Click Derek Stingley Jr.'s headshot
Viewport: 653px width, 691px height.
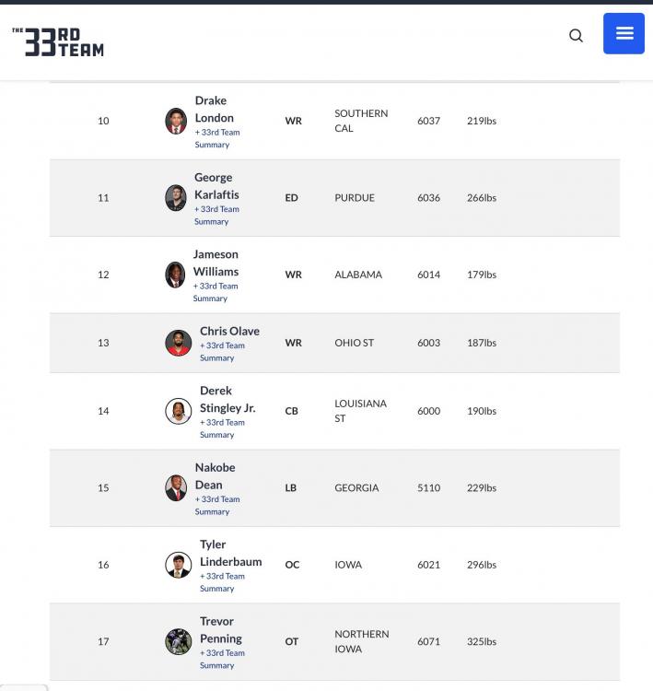(x=179, y=411)
